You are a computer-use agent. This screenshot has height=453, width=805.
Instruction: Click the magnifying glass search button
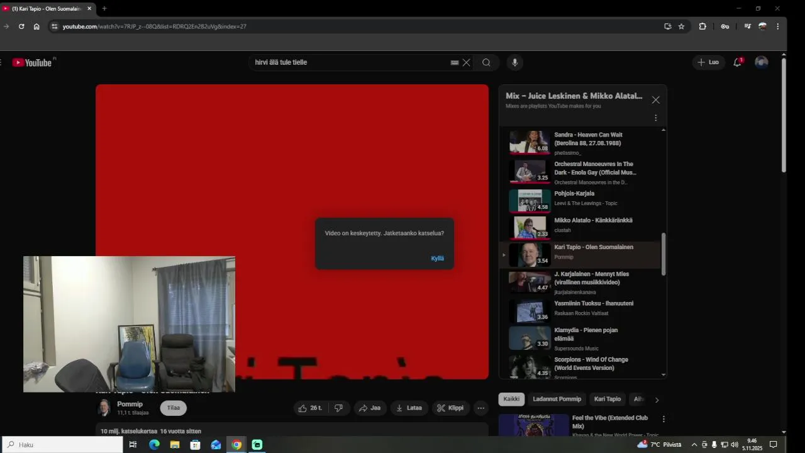pos(486,62)
